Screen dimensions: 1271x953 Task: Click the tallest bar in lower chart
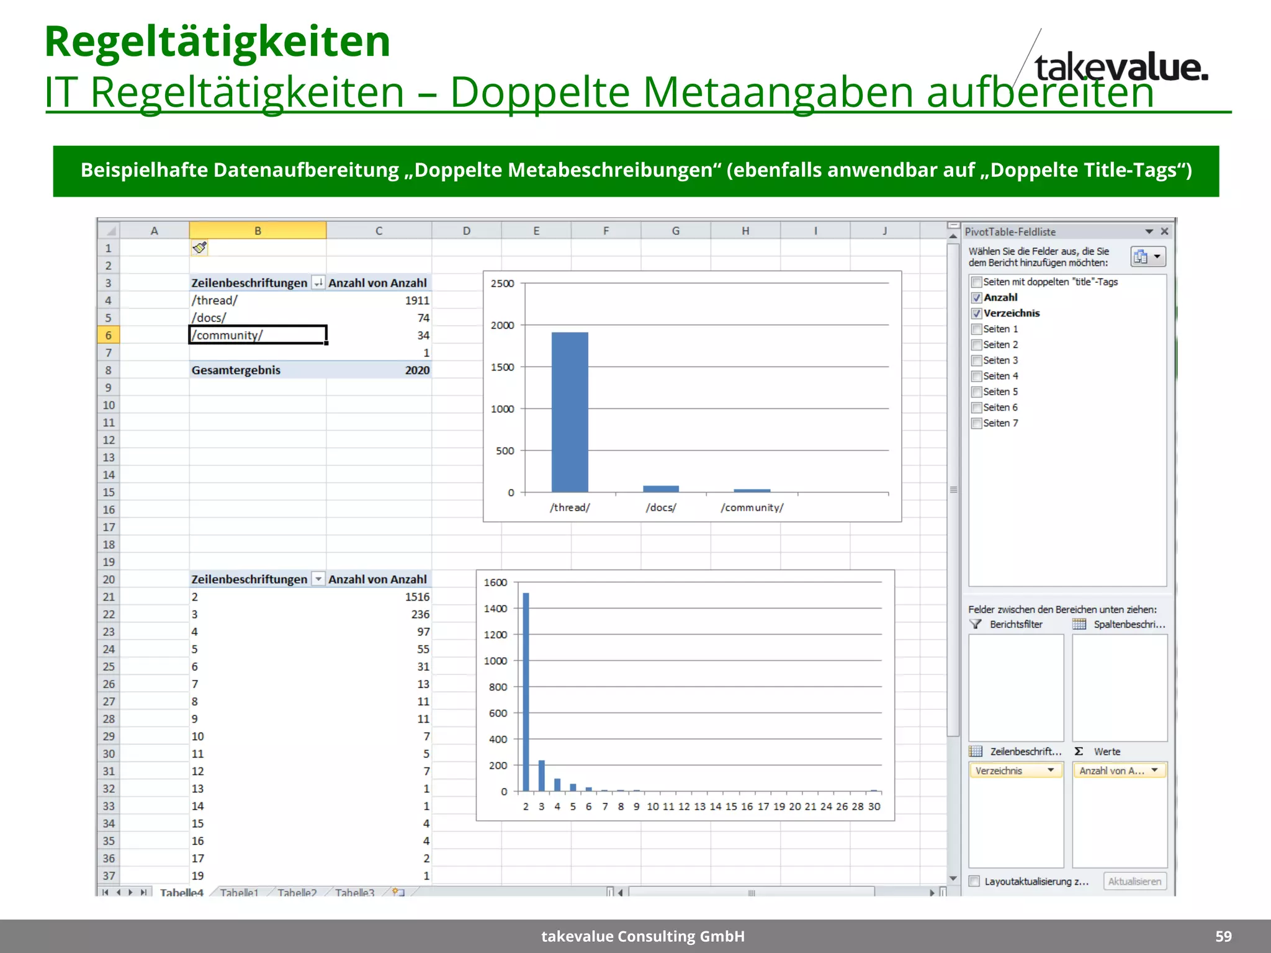pyautogui.click(x=526, y=692)
